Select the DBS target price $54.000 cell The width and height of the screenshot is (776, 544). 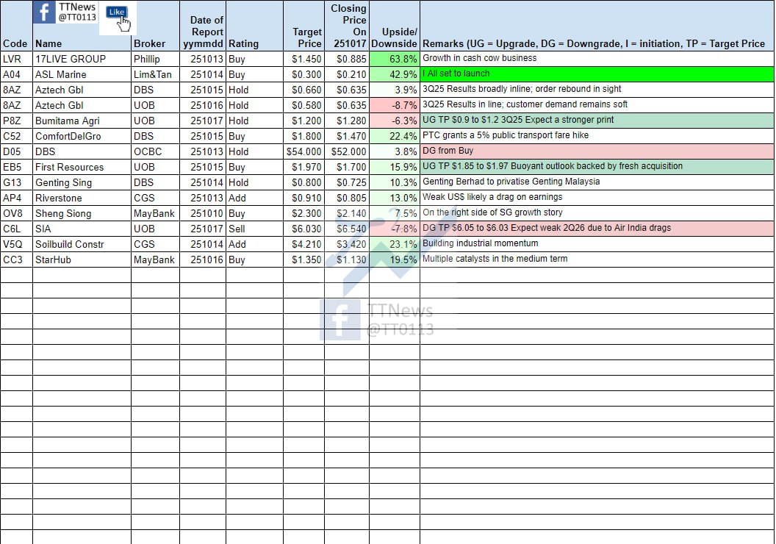(x=303, y=151)
